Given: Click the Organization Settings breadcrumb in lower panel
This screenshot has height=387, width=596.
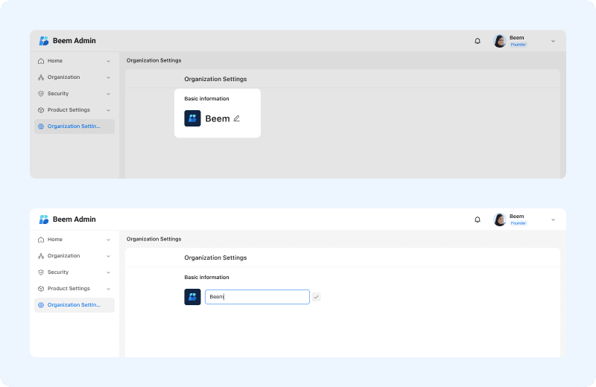Looking at the screenshot, I should [x=153, y=239].
